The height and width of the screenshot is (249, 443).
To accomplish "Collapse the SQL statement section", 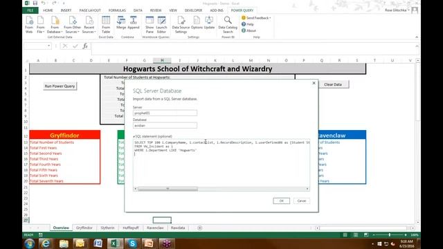I will (x=134, y=136).
